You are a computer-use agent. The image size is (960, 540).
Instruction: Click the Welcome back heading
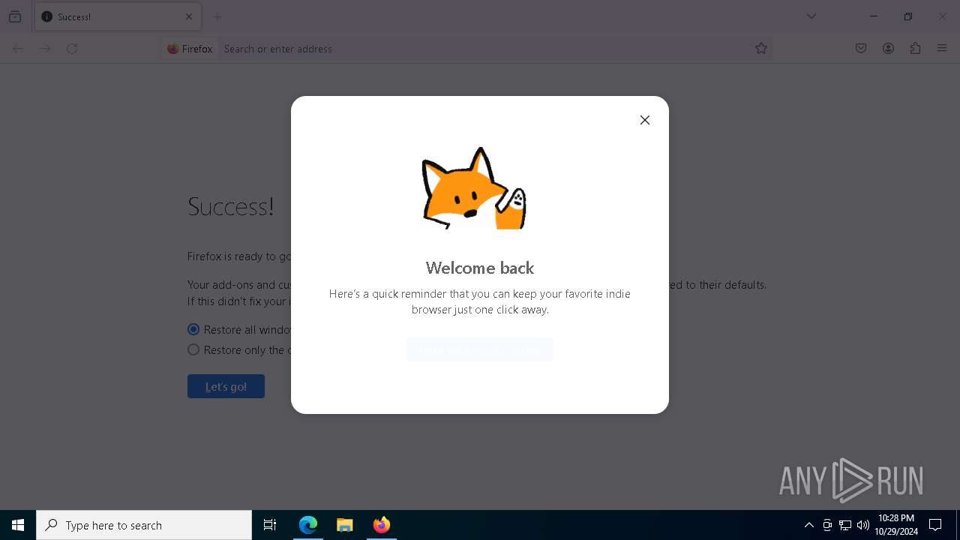coord(480,268)
